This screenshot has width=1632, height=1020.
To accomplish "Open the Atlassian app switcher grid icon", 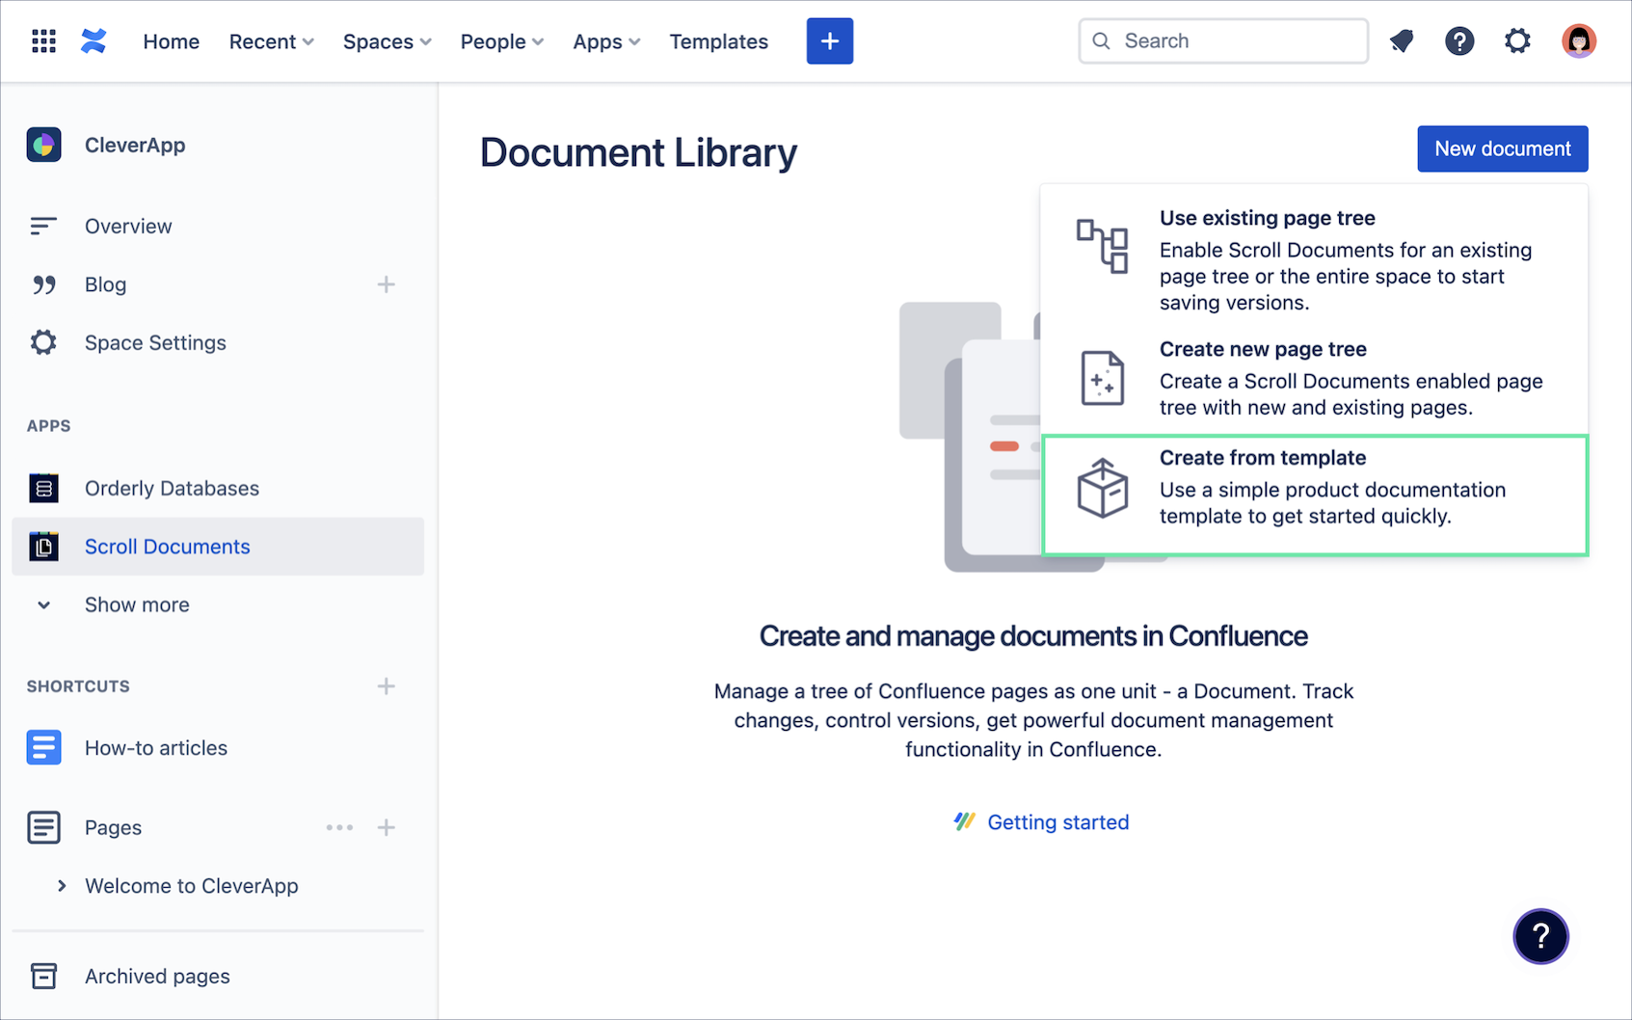I will coord(43,40).
